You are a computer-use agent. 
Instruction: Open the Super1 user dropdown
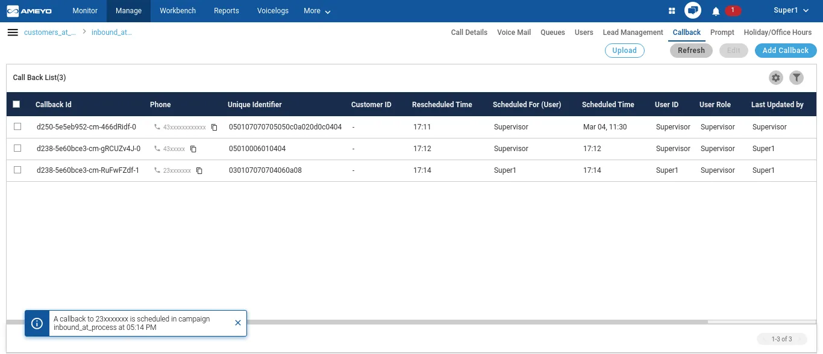pyautogui.click(x=791, y=11)
